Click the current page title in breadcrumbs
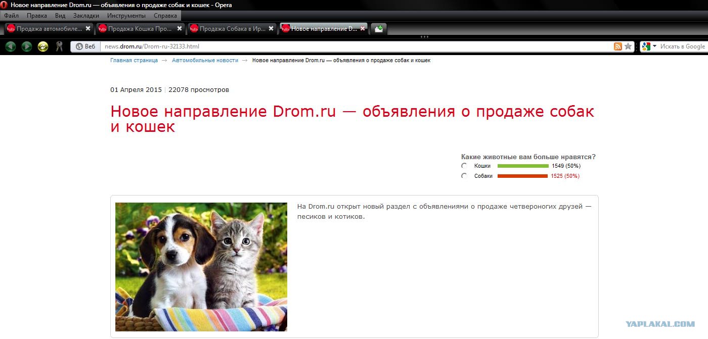 (x=341, y=60)
